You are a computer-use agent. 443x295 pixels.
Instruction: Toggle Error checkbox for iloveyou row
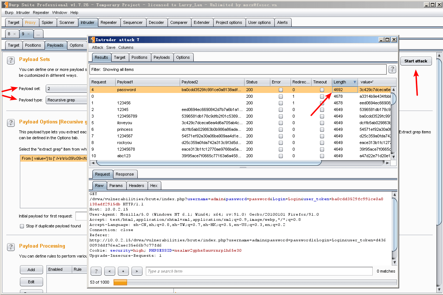(x=281, y=123)
